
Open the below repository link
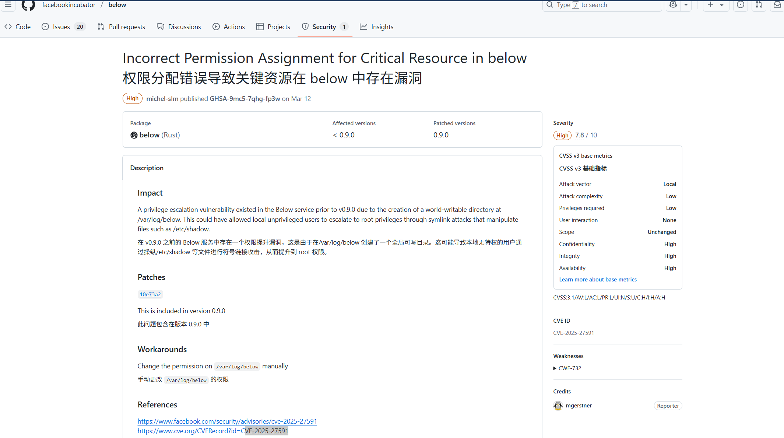pyautogui.click(x=117, y=5)
